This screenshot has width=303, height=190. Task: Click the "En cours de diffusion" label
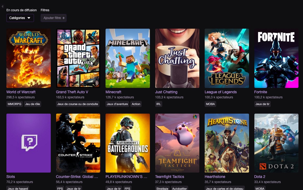21,10
